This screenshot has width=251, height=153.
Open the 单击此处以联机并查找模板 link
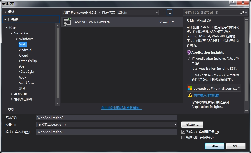(x=122, y=108)
